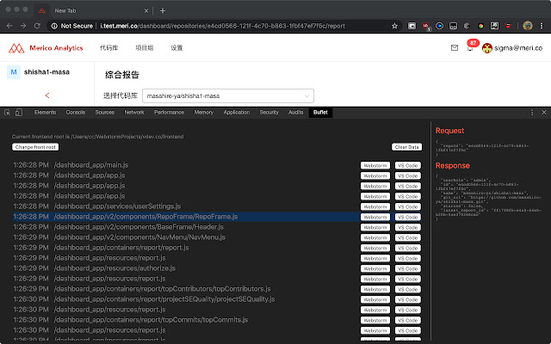Click the browser address bar URL
The image size is (551, 344).
(x=222, y=26)
